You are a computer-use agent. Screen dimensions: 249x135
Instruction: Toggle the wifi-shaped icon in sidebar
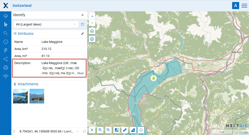point(6,76)
